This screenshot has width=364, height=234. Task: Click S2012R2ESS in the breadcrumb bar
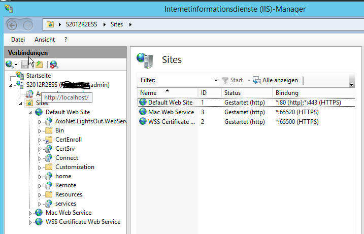(81, 24)
